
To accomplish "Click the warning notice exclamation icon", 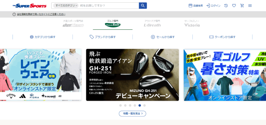I will tap(14, 15).
